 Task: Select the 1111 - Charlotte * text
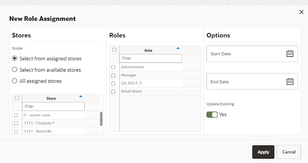39,123
